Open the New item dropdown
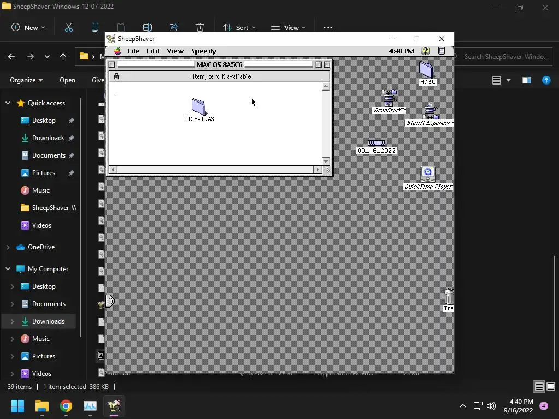This screenshot has height=419, width=559. tap(28, 27)
